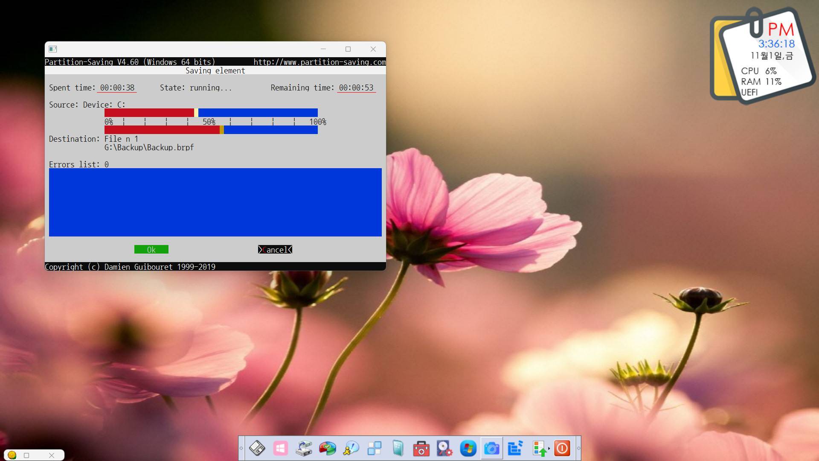Open the blue four-squares icon in dock

(375, 448)
